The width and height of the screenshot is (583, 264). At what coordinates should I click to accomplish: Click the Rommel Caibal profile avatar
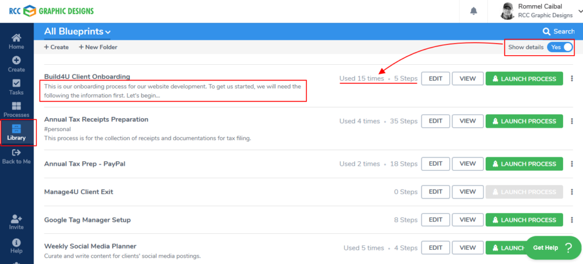(x=507, y=11)
